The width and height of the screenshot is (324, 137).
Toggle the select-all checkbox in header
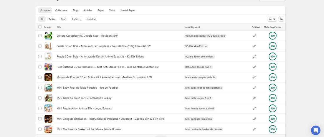coord(40,27)
